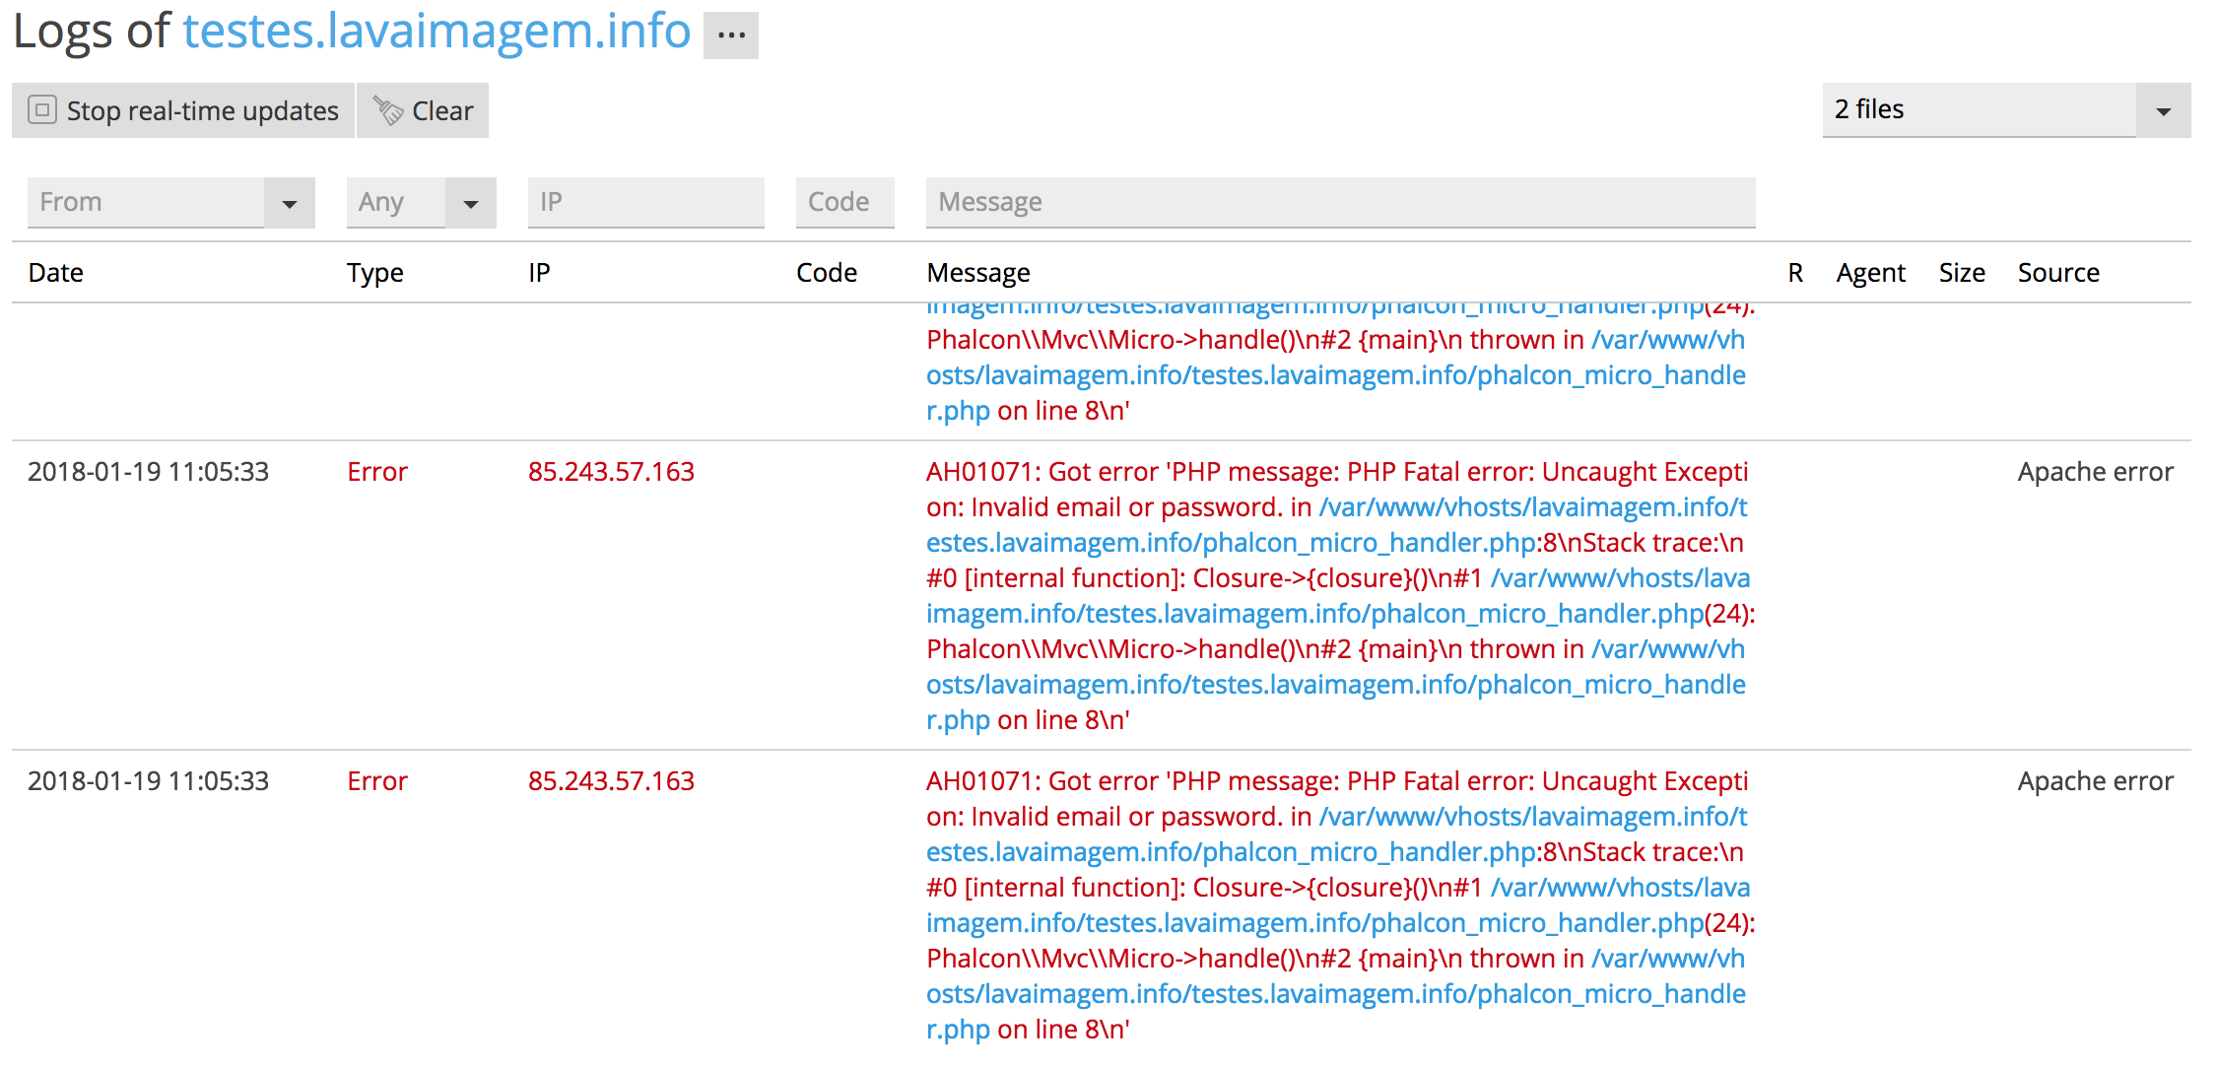The height and width of the screenshot is (1068, 2217).
Task: Open the '2 files' selector arrow
Action: click(x=2164, y=109)
